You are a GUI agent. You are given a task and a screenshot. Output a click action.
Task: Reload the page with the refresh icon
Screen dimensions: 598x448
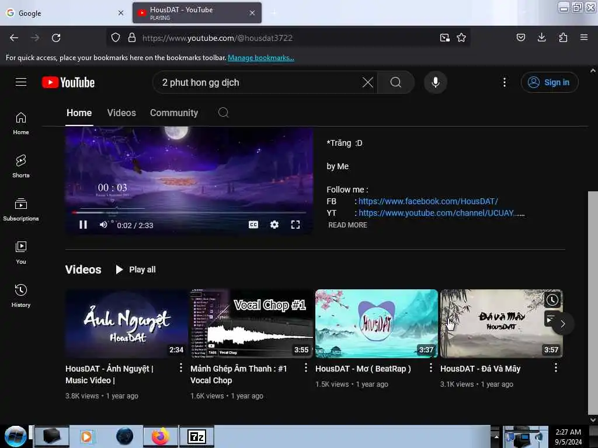(x=56, y=38)
